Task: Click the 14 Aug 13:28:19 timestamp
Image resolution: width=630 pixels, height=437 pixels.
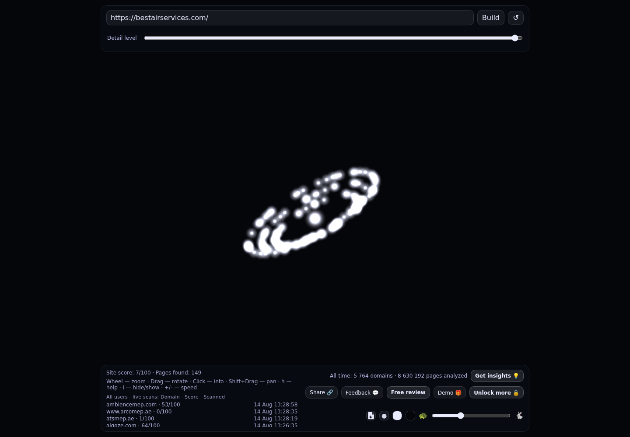Action: click(276, 419)
